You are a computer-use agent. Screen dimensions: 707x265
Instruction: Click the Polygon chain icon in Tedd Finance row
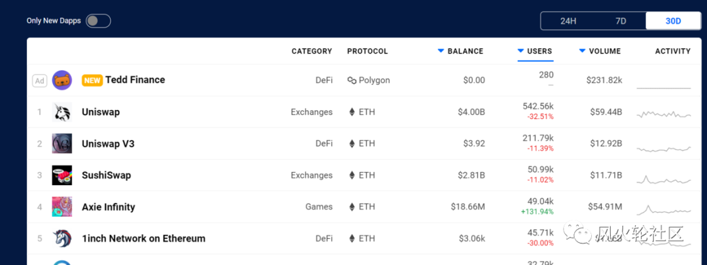point(352,80)
